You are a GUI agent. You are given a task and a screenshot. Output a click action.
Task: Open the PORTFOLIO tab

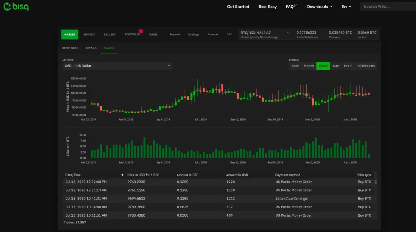tap(132, 35)
